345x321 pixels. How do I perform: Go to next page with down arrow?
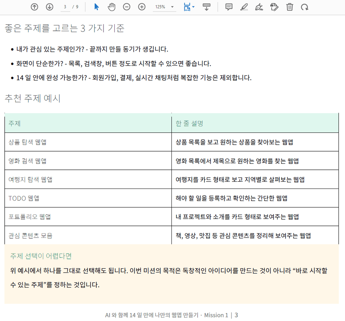pyautogui.click(x=50, y=7)
